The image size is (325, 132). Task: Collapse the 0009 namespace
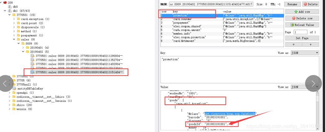click(19, 44)
